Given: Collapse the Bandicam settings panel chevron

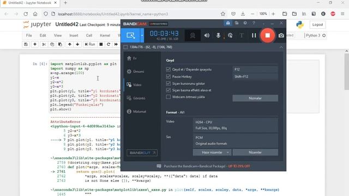Looking at the screenshot, I should click(x=281, y=47).
